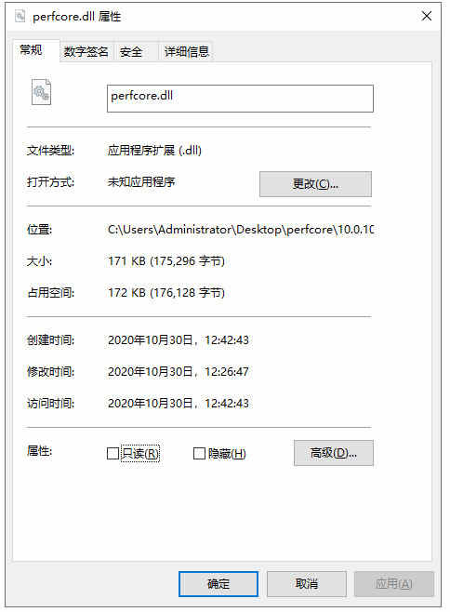Close the perfcore.dll properties dialog

pos(427,16)
